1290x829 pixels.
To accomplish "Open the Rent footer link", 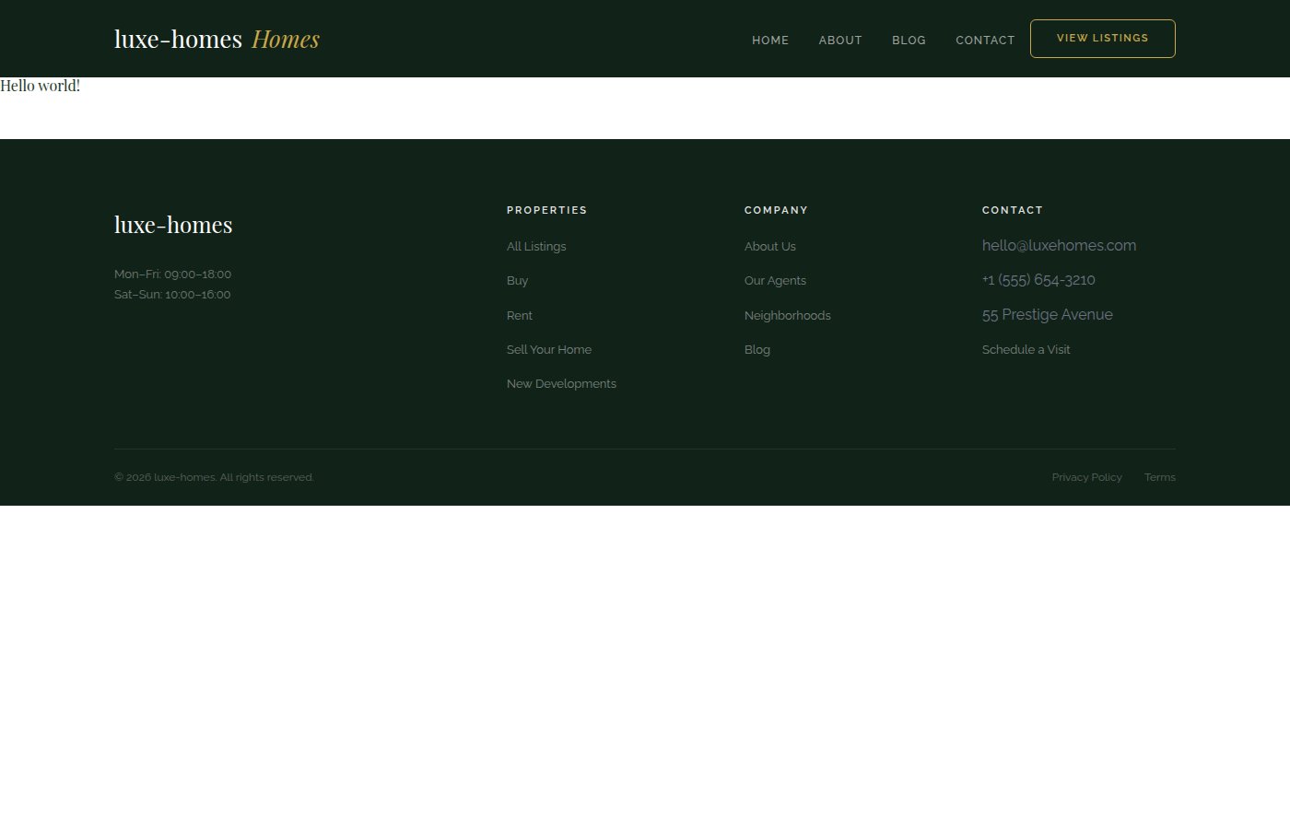I will point(520,315).
